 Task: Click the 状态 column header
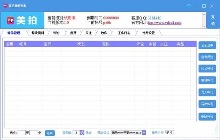[81, 44]
